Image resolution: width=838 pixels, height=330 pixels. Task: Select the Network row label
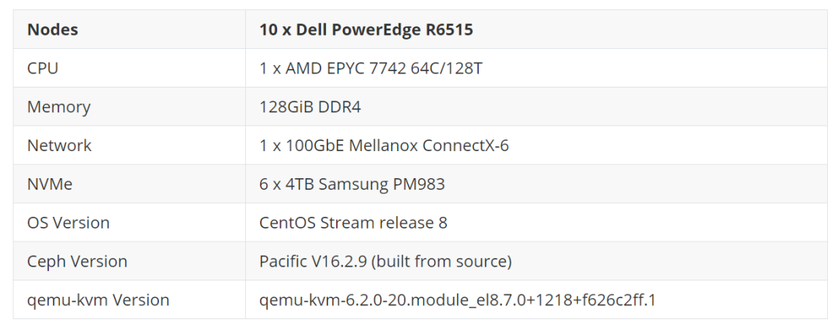[x=59, y=146]
